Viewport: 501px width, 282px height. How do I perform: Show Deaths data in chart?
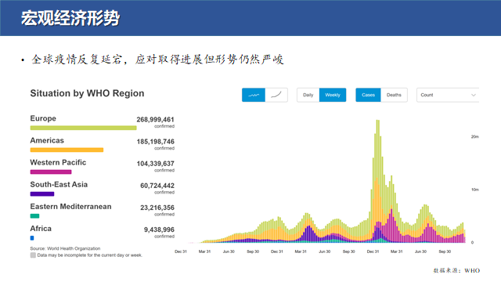pos(394,95)
